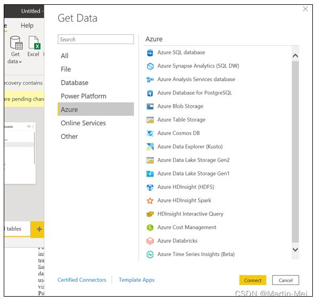
Task: Click the Azure Databricks icon
Action: point(150,241)
